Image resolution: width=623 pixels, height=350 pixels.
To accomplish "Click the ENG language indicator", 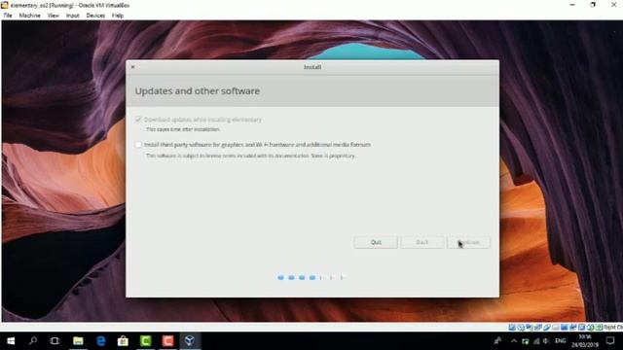I will tap(561, 341).
